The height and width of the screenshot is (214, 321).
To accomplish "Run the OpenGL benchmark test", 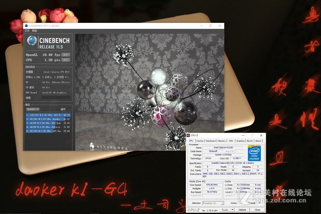I will pyautogui.click(x=66, y=55).
